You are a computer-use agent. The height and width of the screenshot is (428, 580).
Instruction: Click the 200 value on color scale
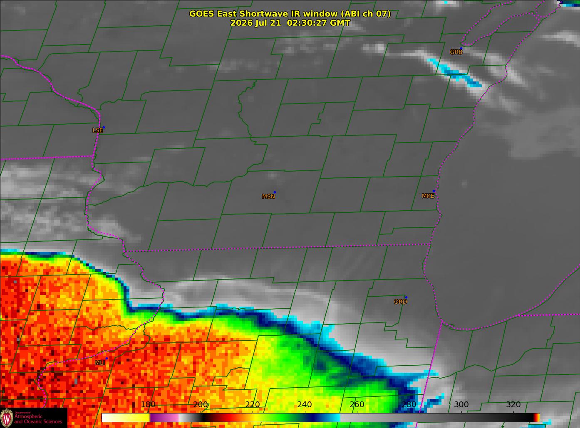(201, 405)
